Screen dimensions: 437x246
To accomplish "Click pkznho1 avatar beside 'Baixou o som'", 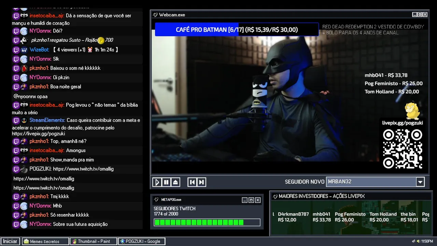I will [24, 68].
